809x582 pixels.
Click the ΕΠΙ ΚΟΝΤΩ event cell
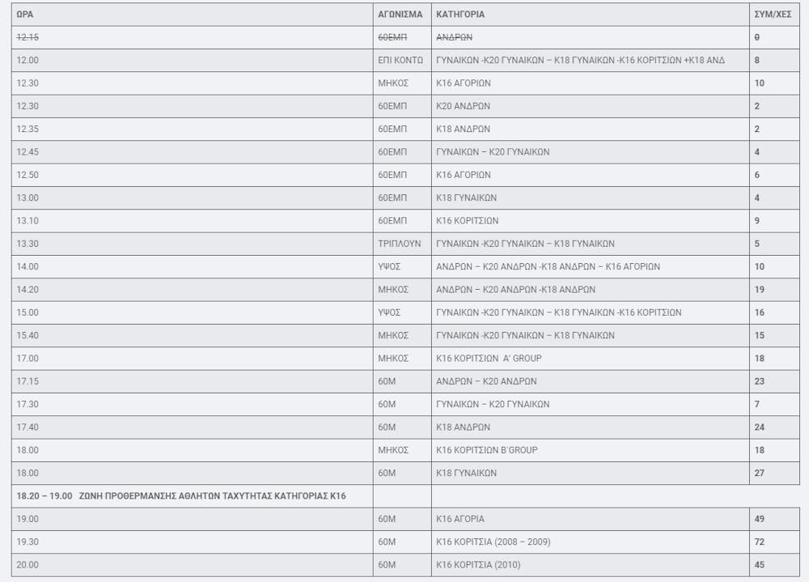(x=400, y=60)
